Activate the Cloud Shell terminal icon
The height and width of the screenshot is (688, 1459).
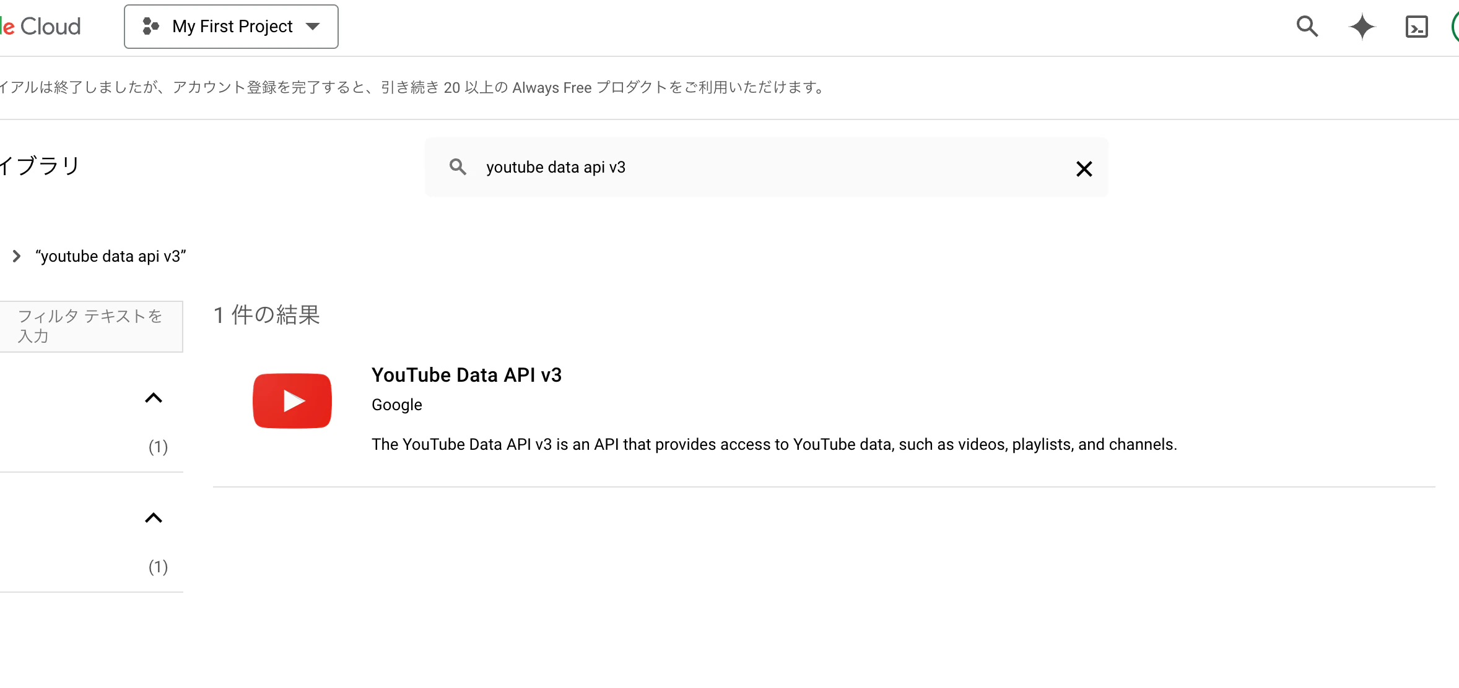(1416, 27)
